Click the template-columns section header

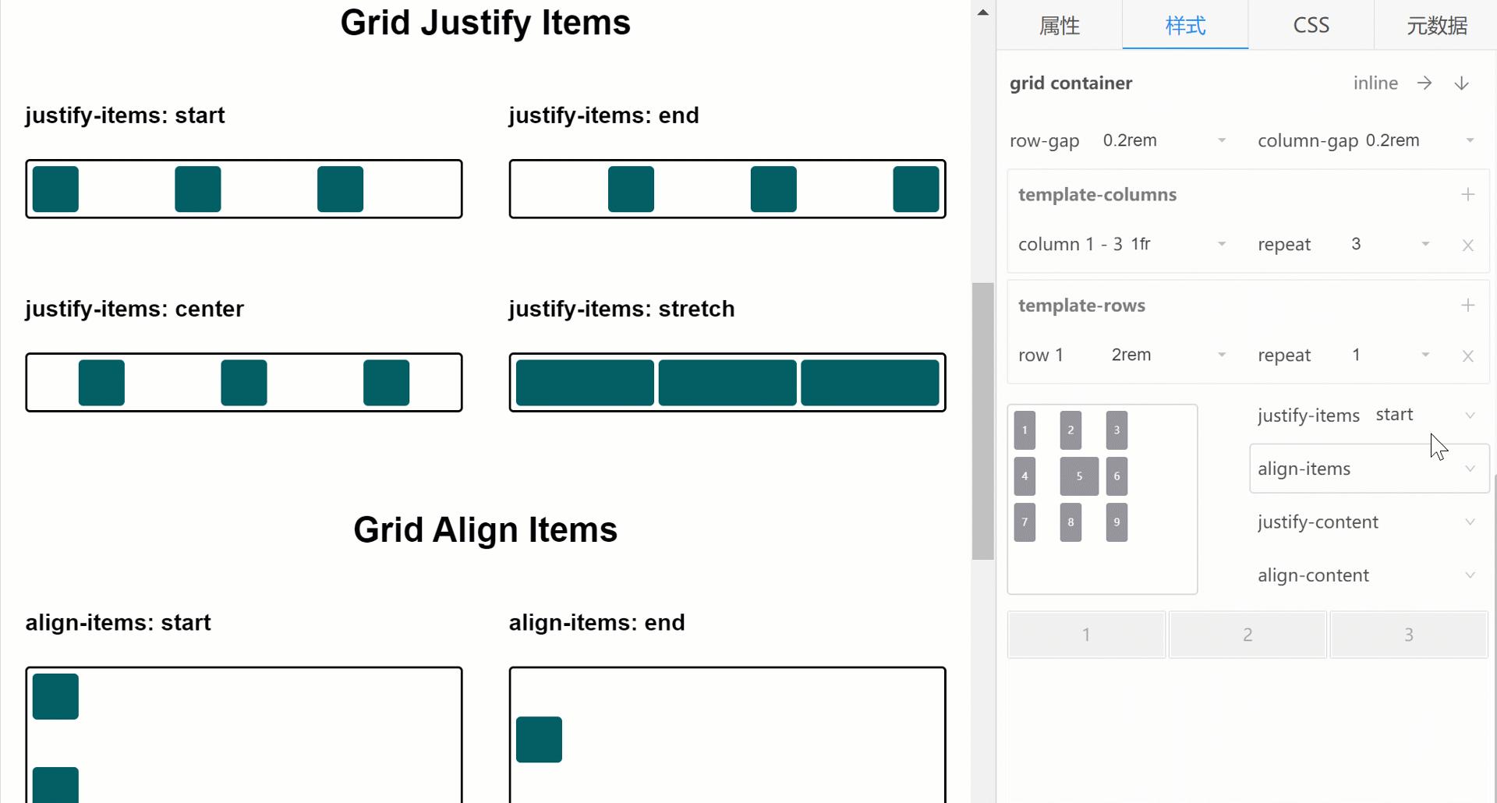coord(1097,194)
